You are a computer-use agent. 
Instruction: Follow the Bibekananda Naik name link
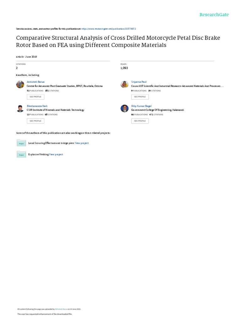click(x=37, y=106)
